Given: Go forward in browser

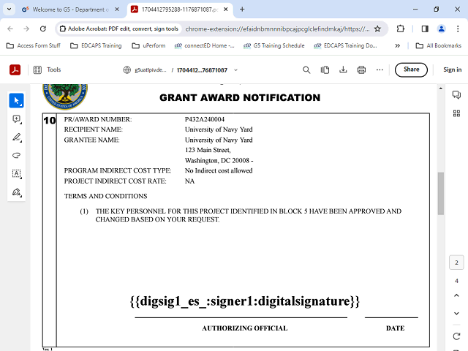Looking at the screenshot, I should (26, 29).
